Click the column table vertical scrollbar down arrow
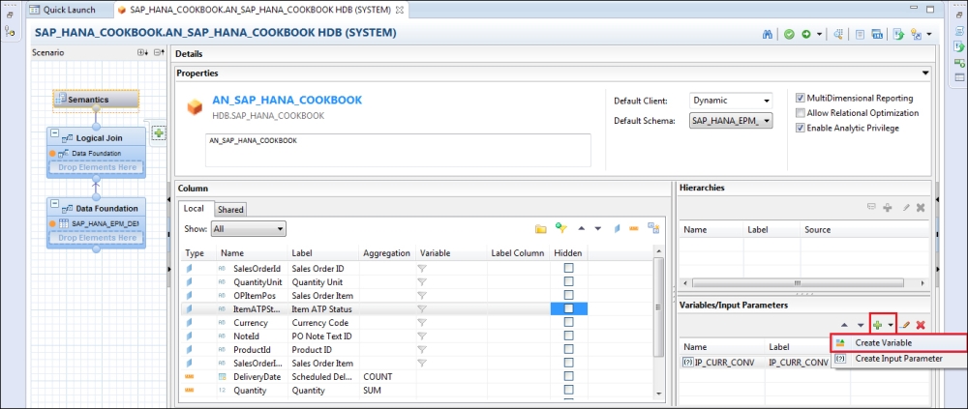This screenshot has height=409, width=968. 658,393
